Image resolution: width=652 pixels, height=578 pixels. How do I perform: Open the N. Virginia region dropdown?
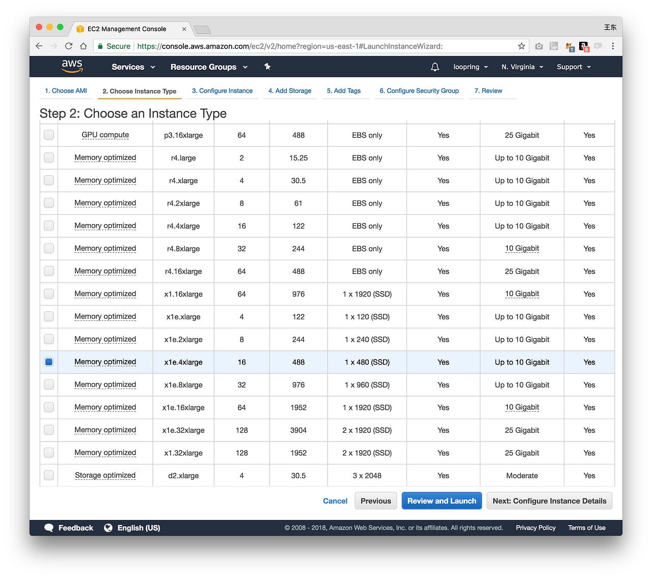pyautogui.click(x=522, y=67)
